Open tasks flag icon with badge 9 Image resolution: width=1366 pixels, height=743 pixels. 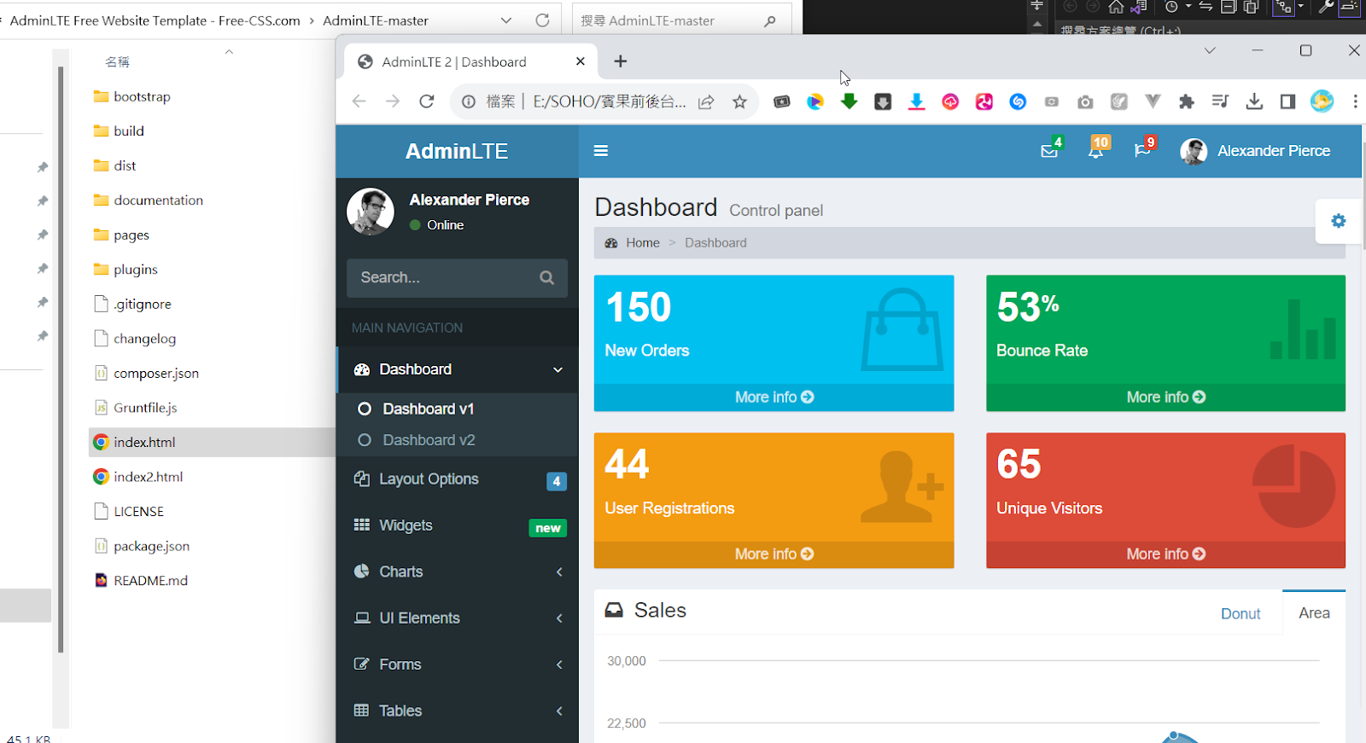pos(1142,151)
